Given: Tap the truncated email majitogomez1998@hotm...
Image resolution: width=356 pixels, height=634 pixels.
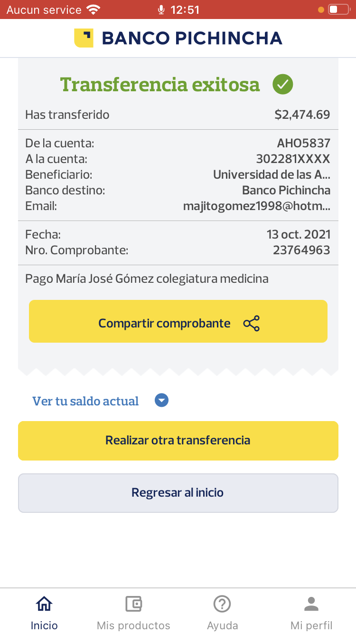Looking at the screenshot, I should [x=256, y=206].
